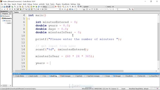Click the Build and run icon
Screen dimensions: 160x90
pyautogui.click(x=36, y=7)
